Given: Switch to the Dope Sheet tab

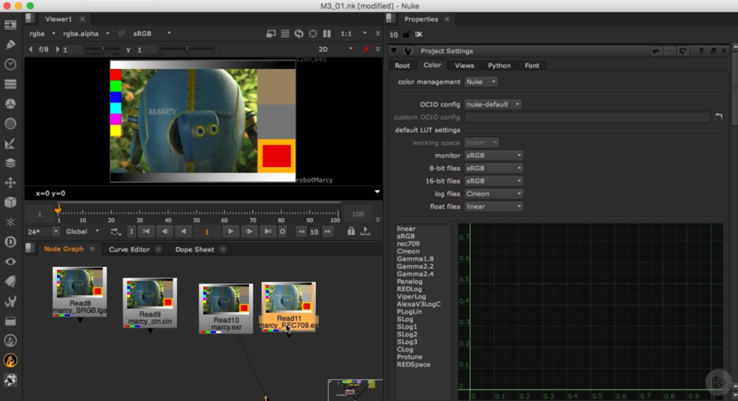Looking at the screenshot, I should click(x=194, y=249).
